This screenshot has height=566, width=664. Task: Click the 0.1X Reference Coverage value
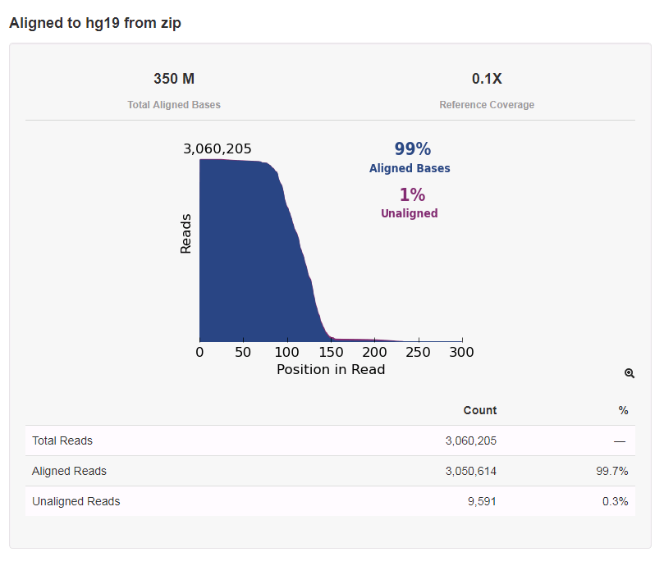tap(487, 80)
